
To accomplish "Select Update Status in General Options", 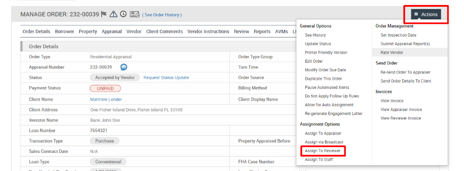I will pos(318,44).
